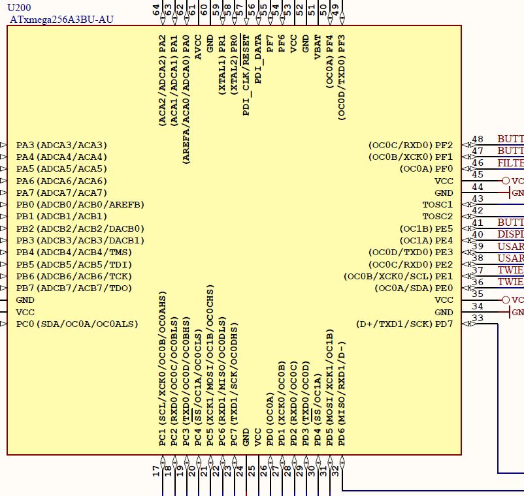Click the (AREFA/ACA0/ADCA0) PA0 pin label
Screen dimensions: 524x496
(x=186, y=99)
